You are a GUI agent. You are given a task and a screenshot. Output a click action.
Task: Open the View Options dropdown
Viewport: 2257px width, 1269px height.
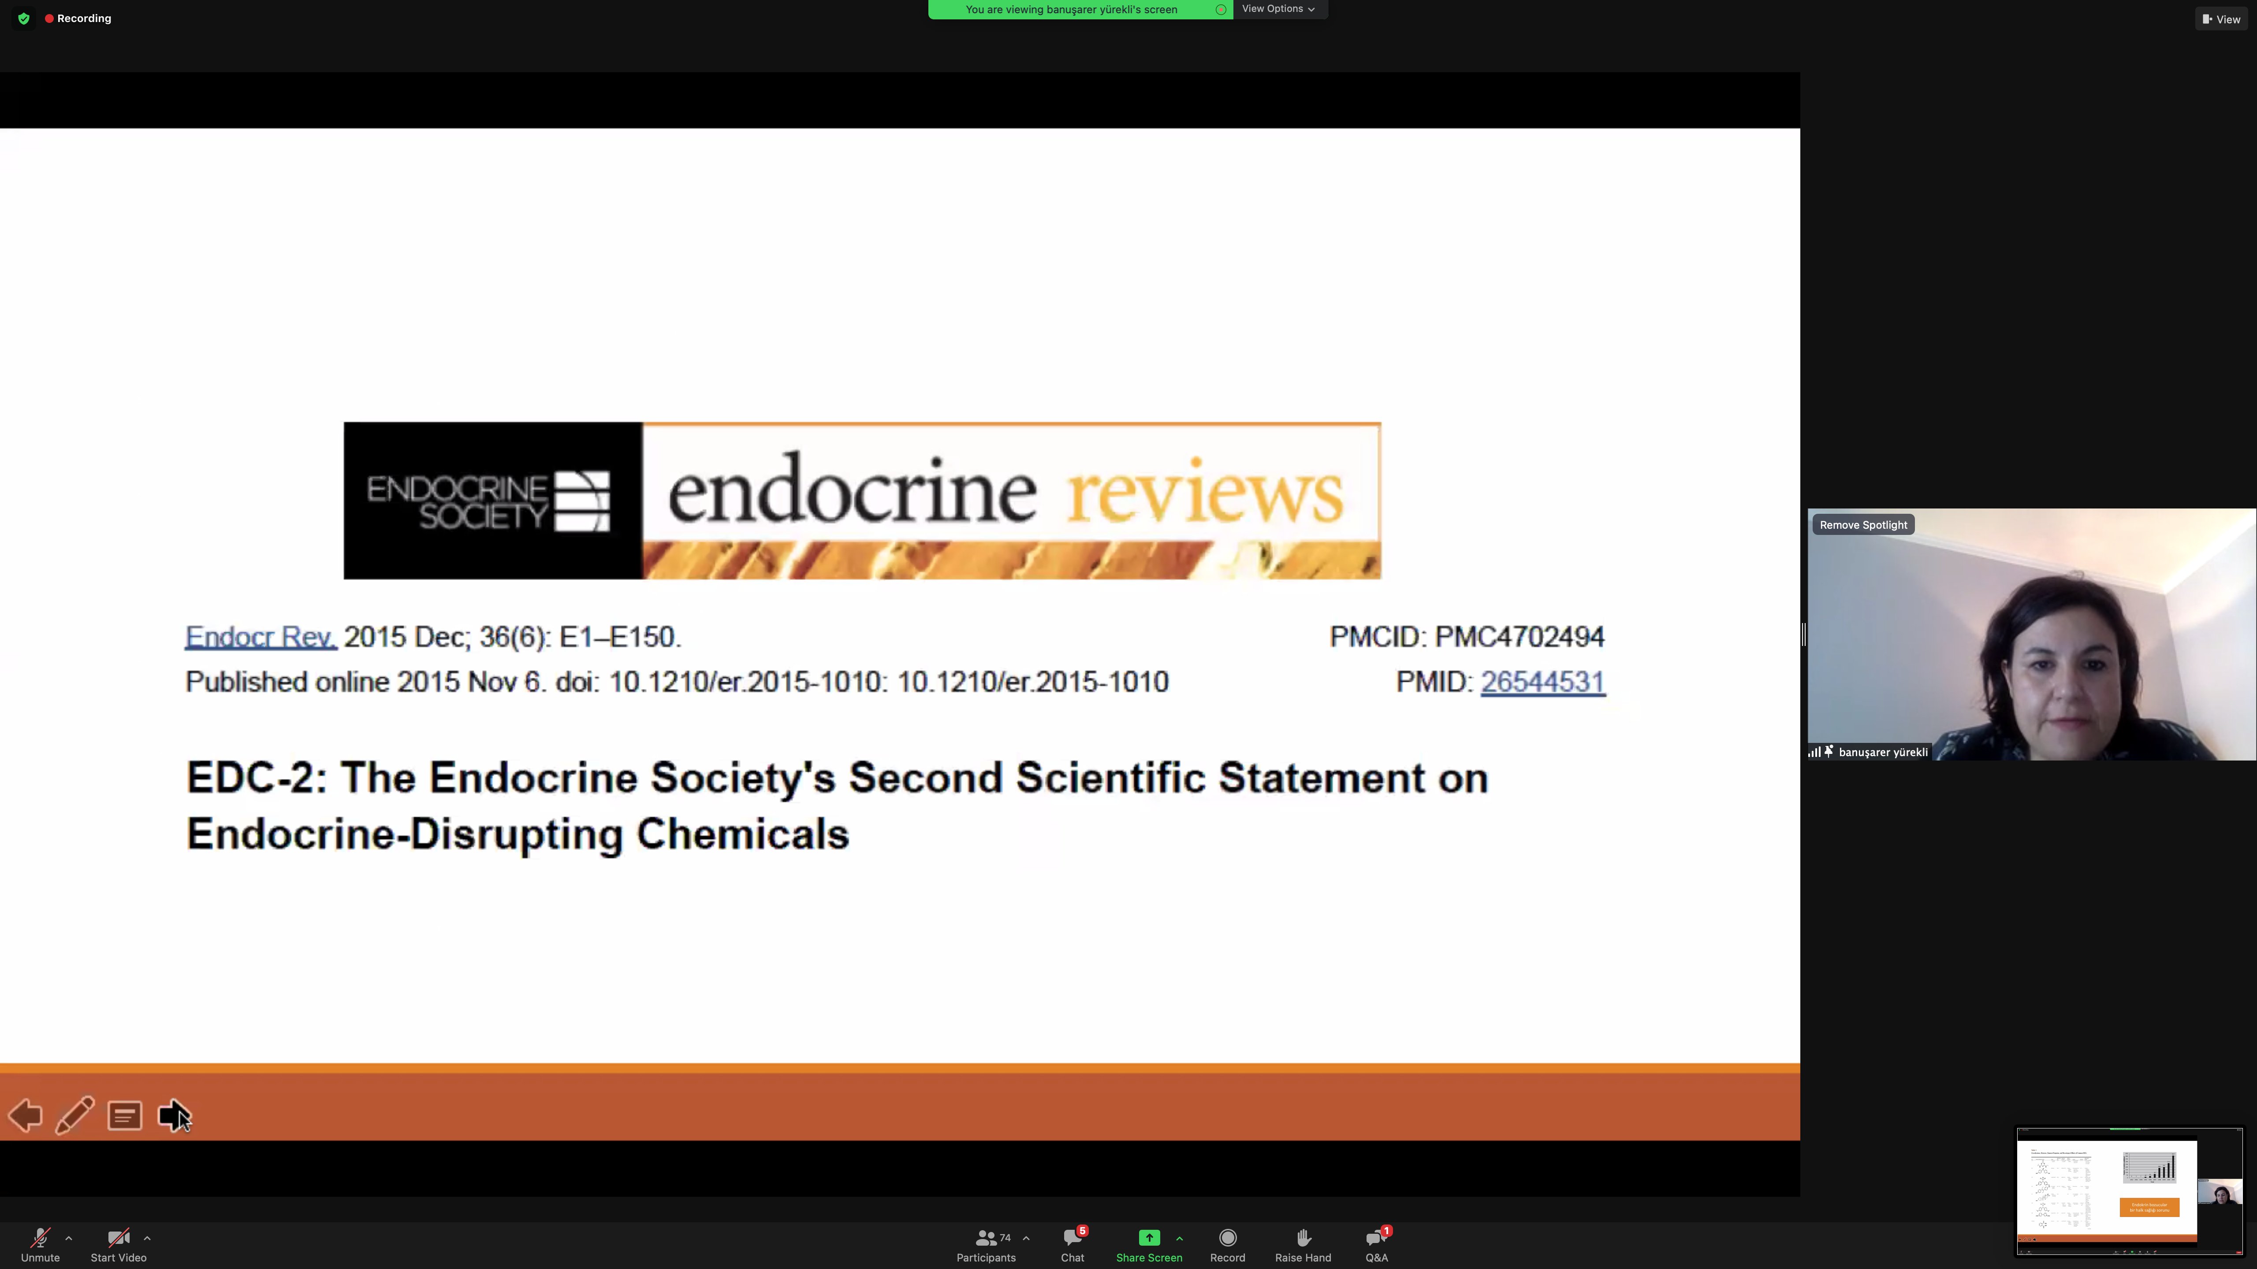[1278, 9]
